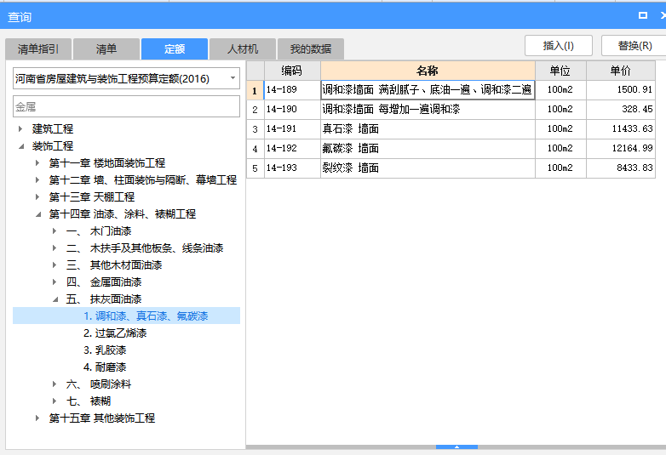666x455 pixels.
Task: Select the 定额 tab
Action: [175, 48]
